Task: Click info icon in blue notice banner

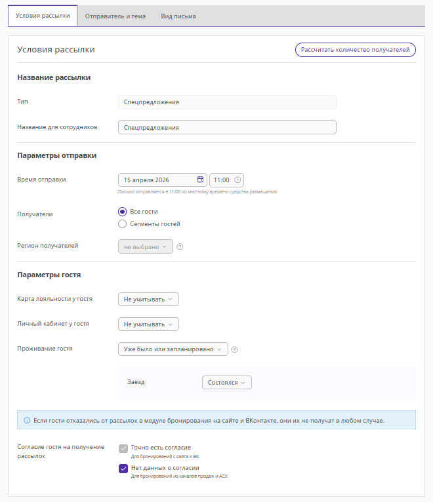Action: coord(27,420)
